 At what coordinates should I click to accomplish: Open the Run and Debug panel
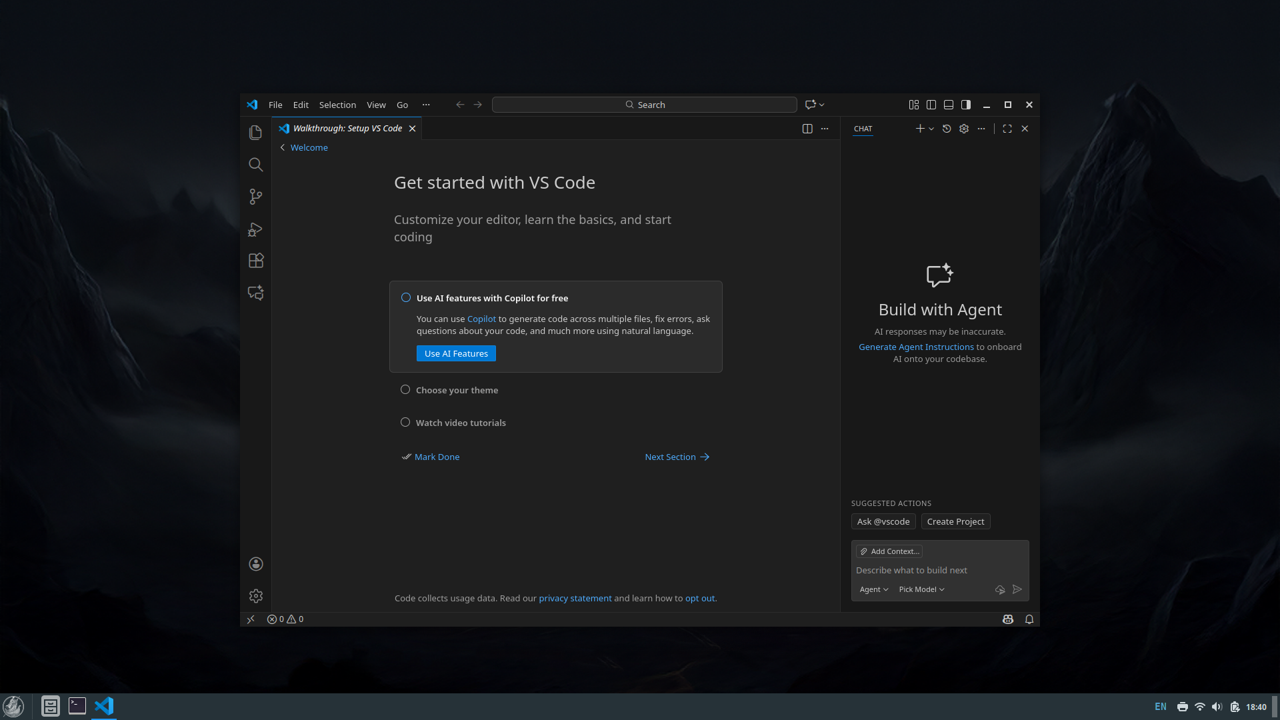(255, 229)
